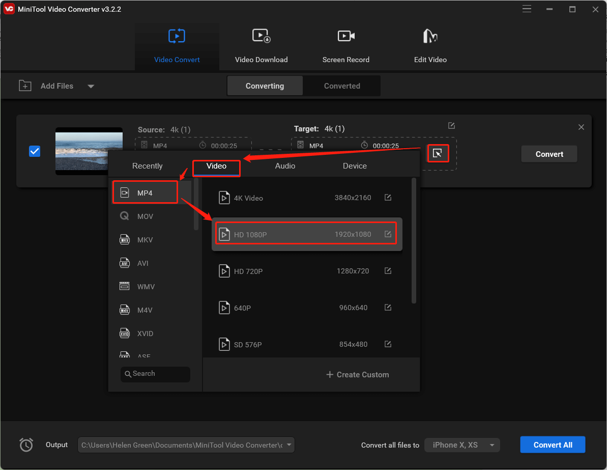Viewport: 607px width, 470px height.
Task: Open the Screen Record module icon
Action: point(346,36)
